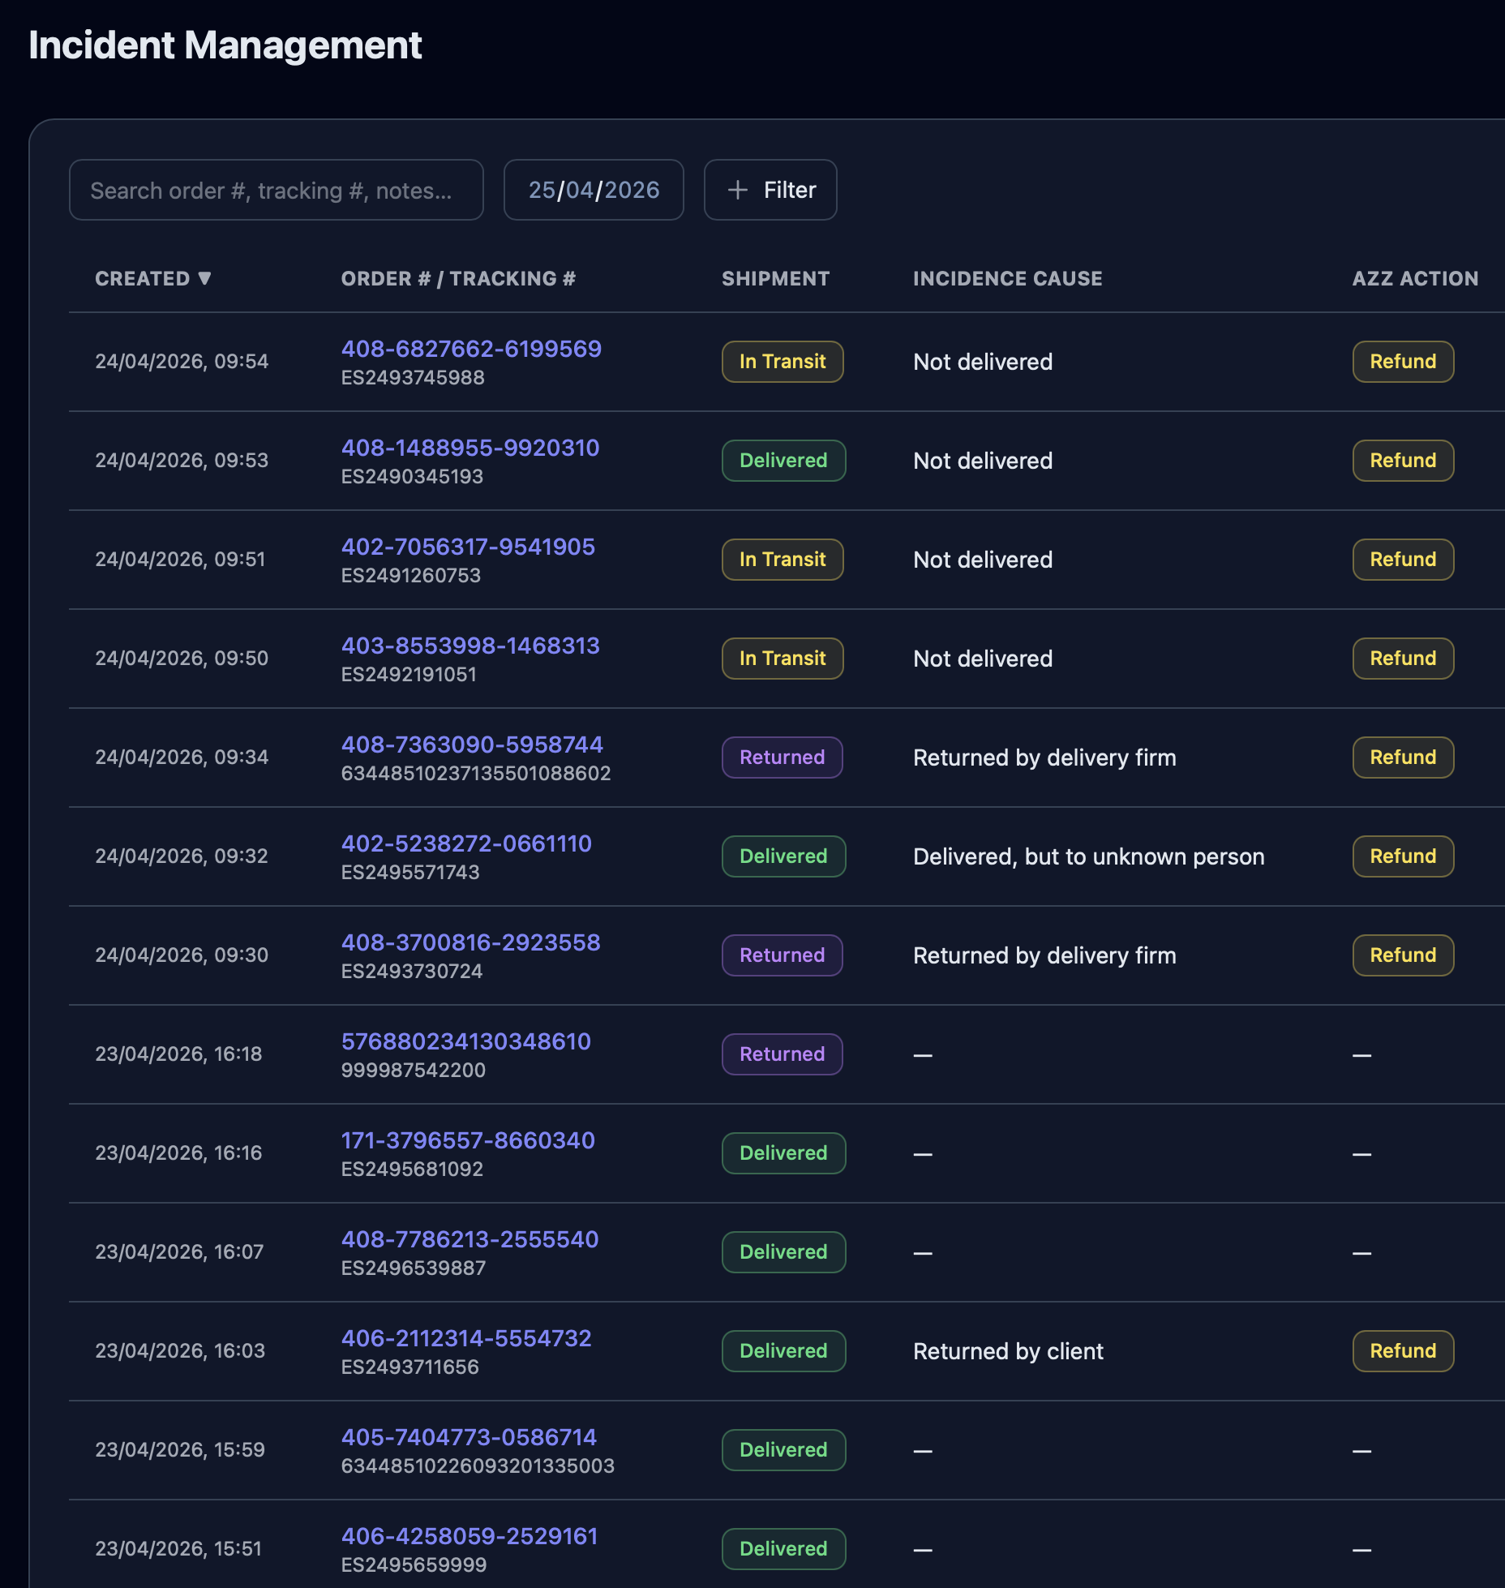Click the Incidence Cause column header
This screenshot has height=1588, width=1505.
click(x=1007, y=278)
